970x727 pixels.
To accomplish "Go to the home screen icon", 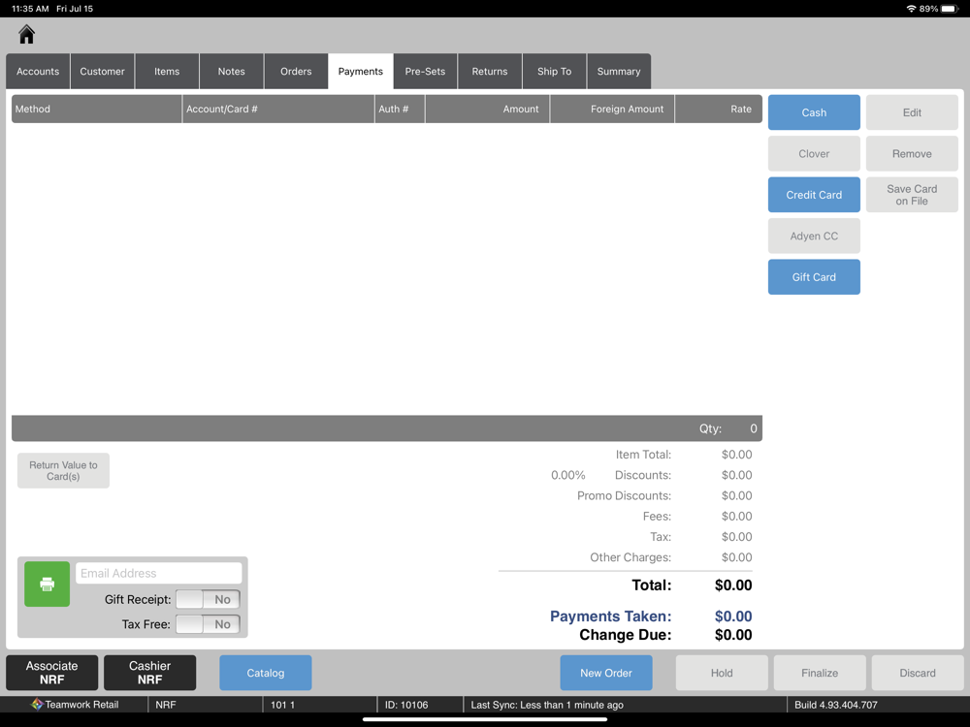I will [26, 34].
